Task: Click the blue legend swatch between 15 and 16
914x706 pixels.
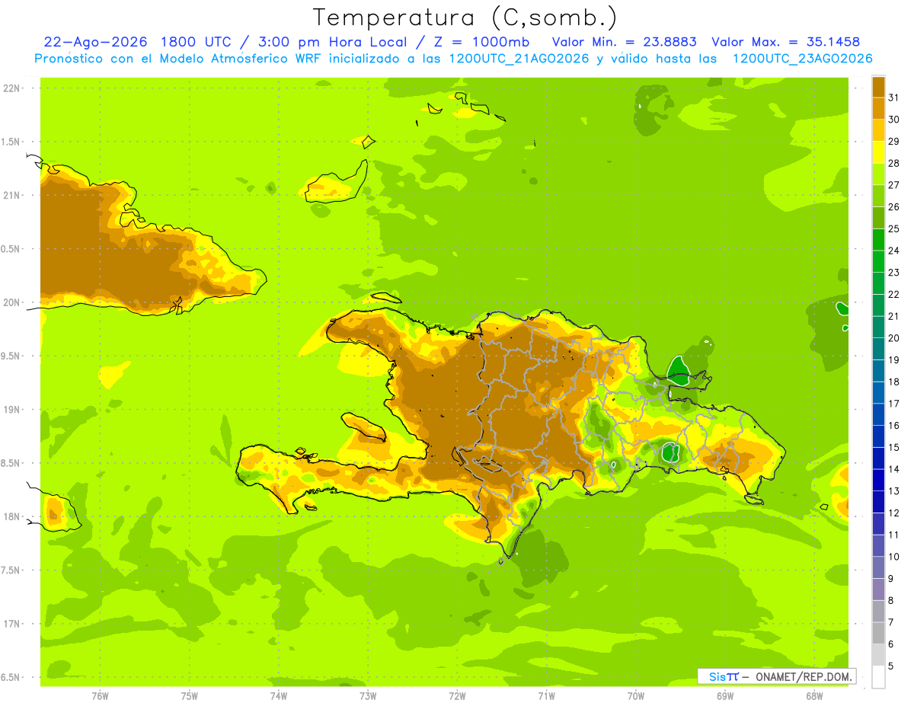Action: click(x=878, y=436)
